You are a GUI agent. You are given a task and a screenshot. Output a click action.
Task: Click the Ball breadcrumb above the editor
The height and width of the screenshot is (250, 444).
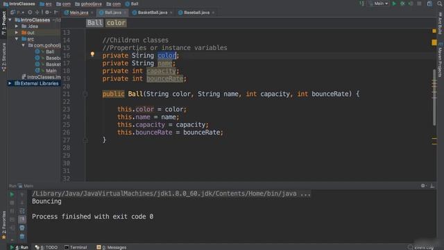pos(94,23)
